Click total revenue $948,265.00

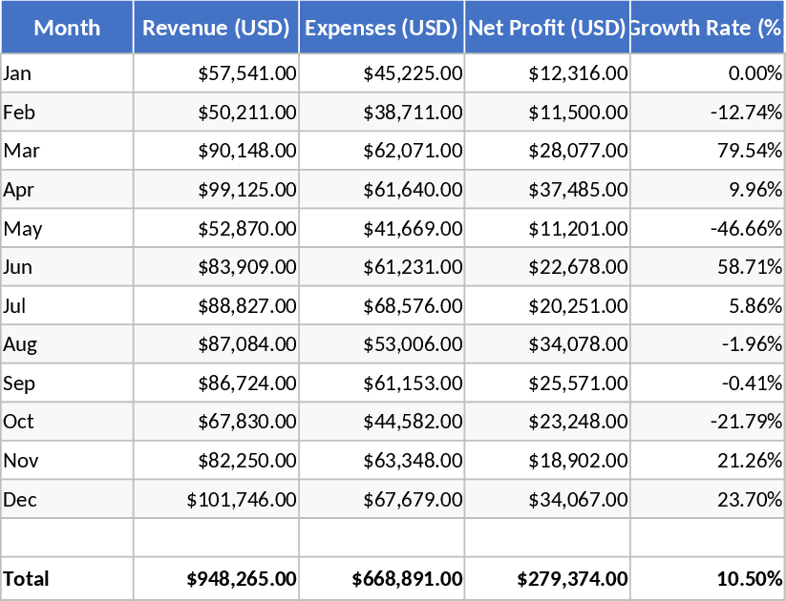242,578
